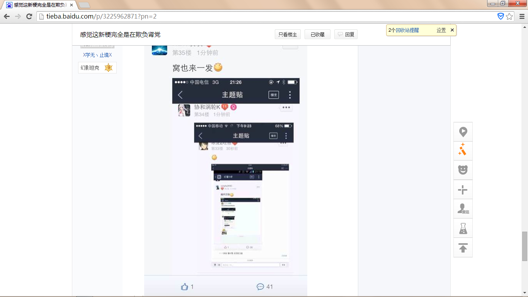The width and height of the screenshot is (528, 297).
Task: Close the Tieba browser tab
Action: (72, 5)
